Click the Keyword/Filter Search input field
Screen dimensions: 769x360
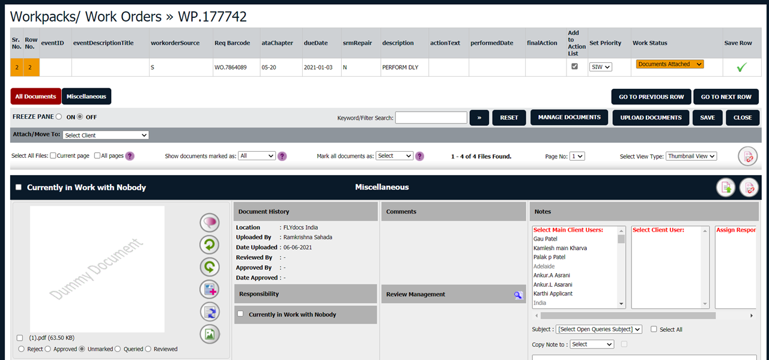click(431, 118)
